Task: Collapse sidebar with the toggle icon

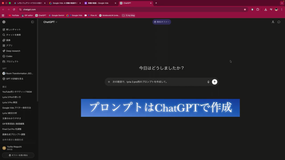Action: pyautogui.click(x=33, y=22)
